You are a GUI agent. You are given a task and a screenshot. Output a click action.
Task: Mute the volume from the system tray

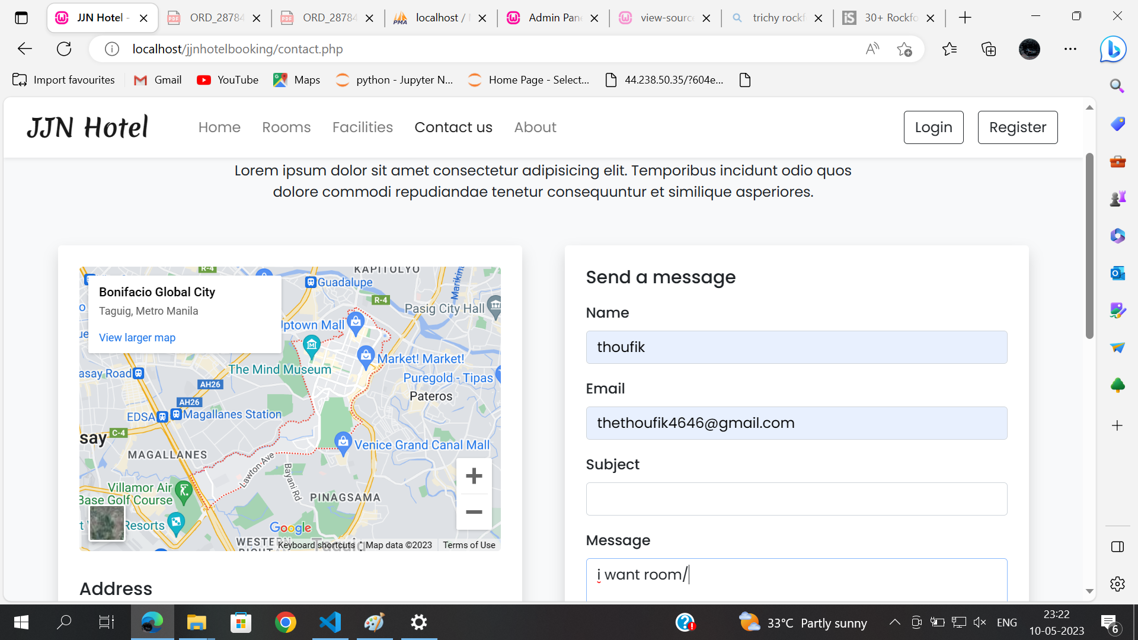(x=980, y=622)
